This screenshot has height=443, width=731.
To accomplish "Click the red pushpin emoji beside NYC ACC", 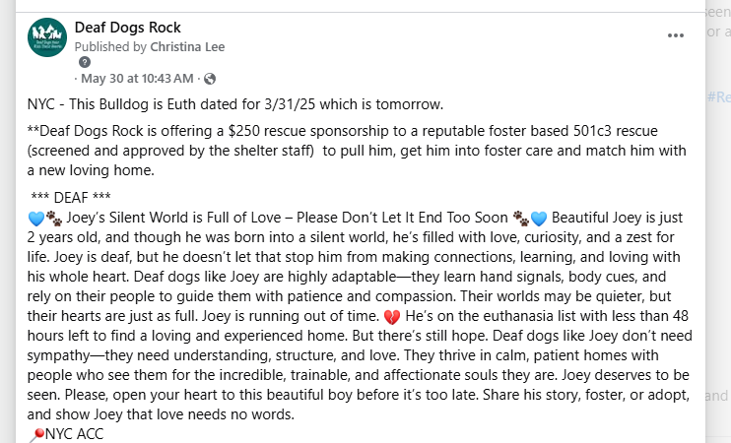I will coord(36,434).
